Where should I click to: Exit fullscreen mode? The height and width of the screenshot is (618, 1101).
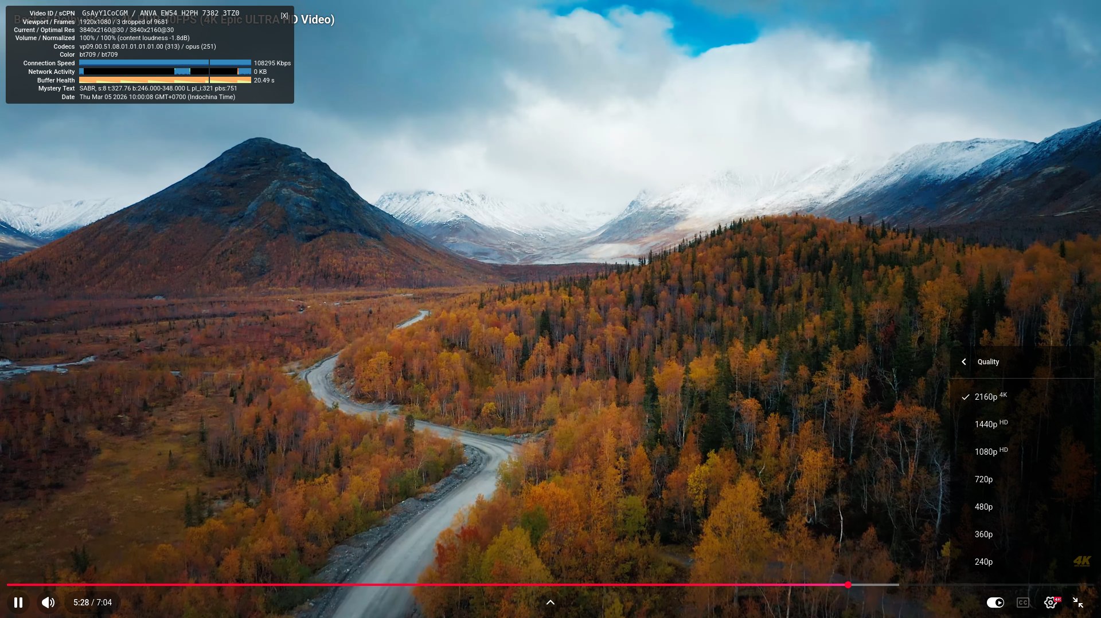(x=1078, y=603)
